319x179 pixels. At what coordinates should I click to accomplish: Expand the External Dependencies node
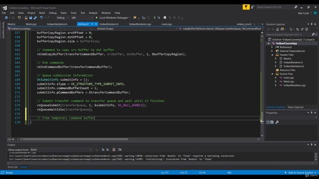tap(272, 51)
